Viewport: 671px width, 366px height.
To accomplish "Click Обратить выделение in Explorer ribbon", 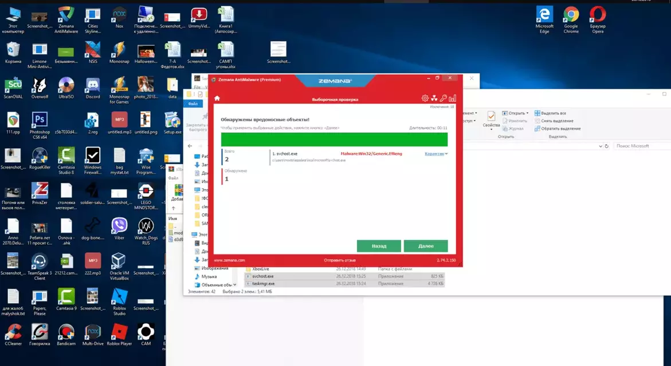I will [558, 129].
